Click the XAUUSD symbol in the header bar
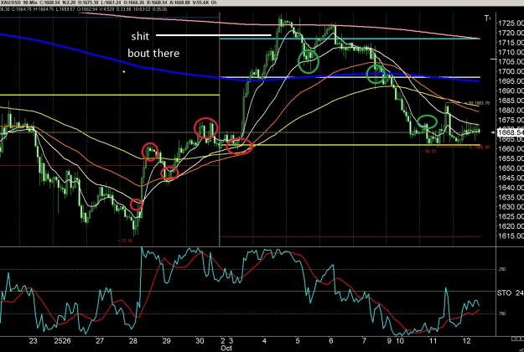524x352 pixels. click(x=10, y=3)
